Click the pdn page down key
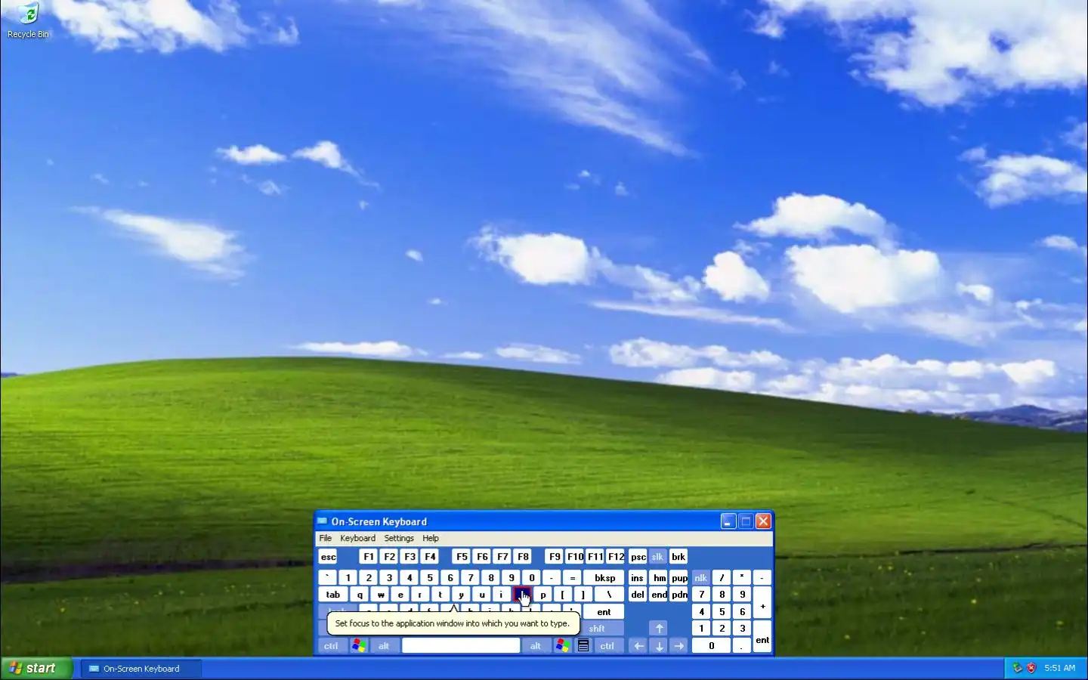Viewport: 1088px width, 680px height. 679,595
